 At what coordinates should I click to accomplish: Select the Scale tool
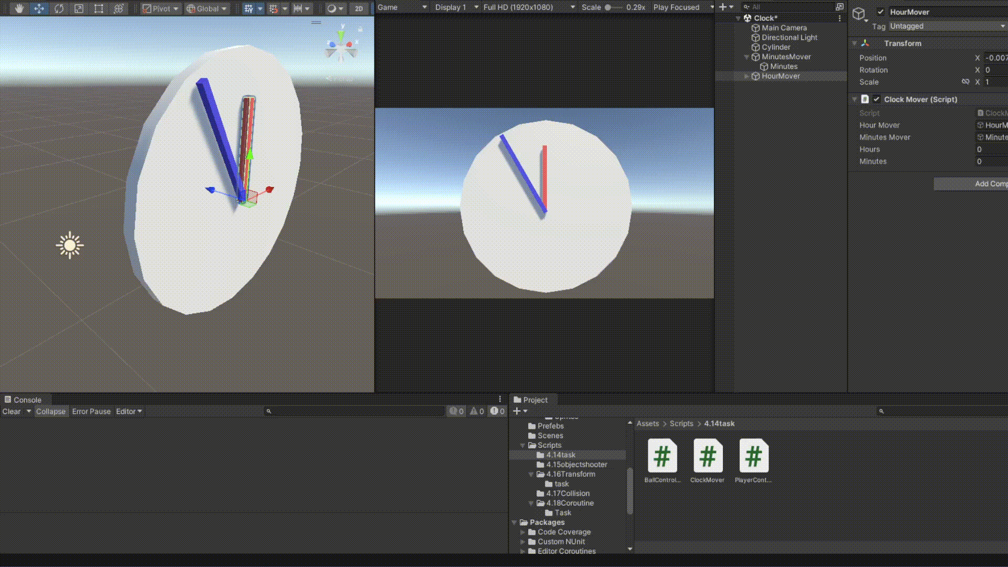click(79, 8)
